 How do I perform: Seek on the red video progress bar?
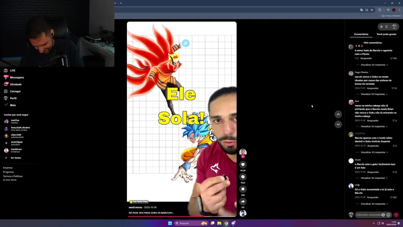[x=182, y=217]
